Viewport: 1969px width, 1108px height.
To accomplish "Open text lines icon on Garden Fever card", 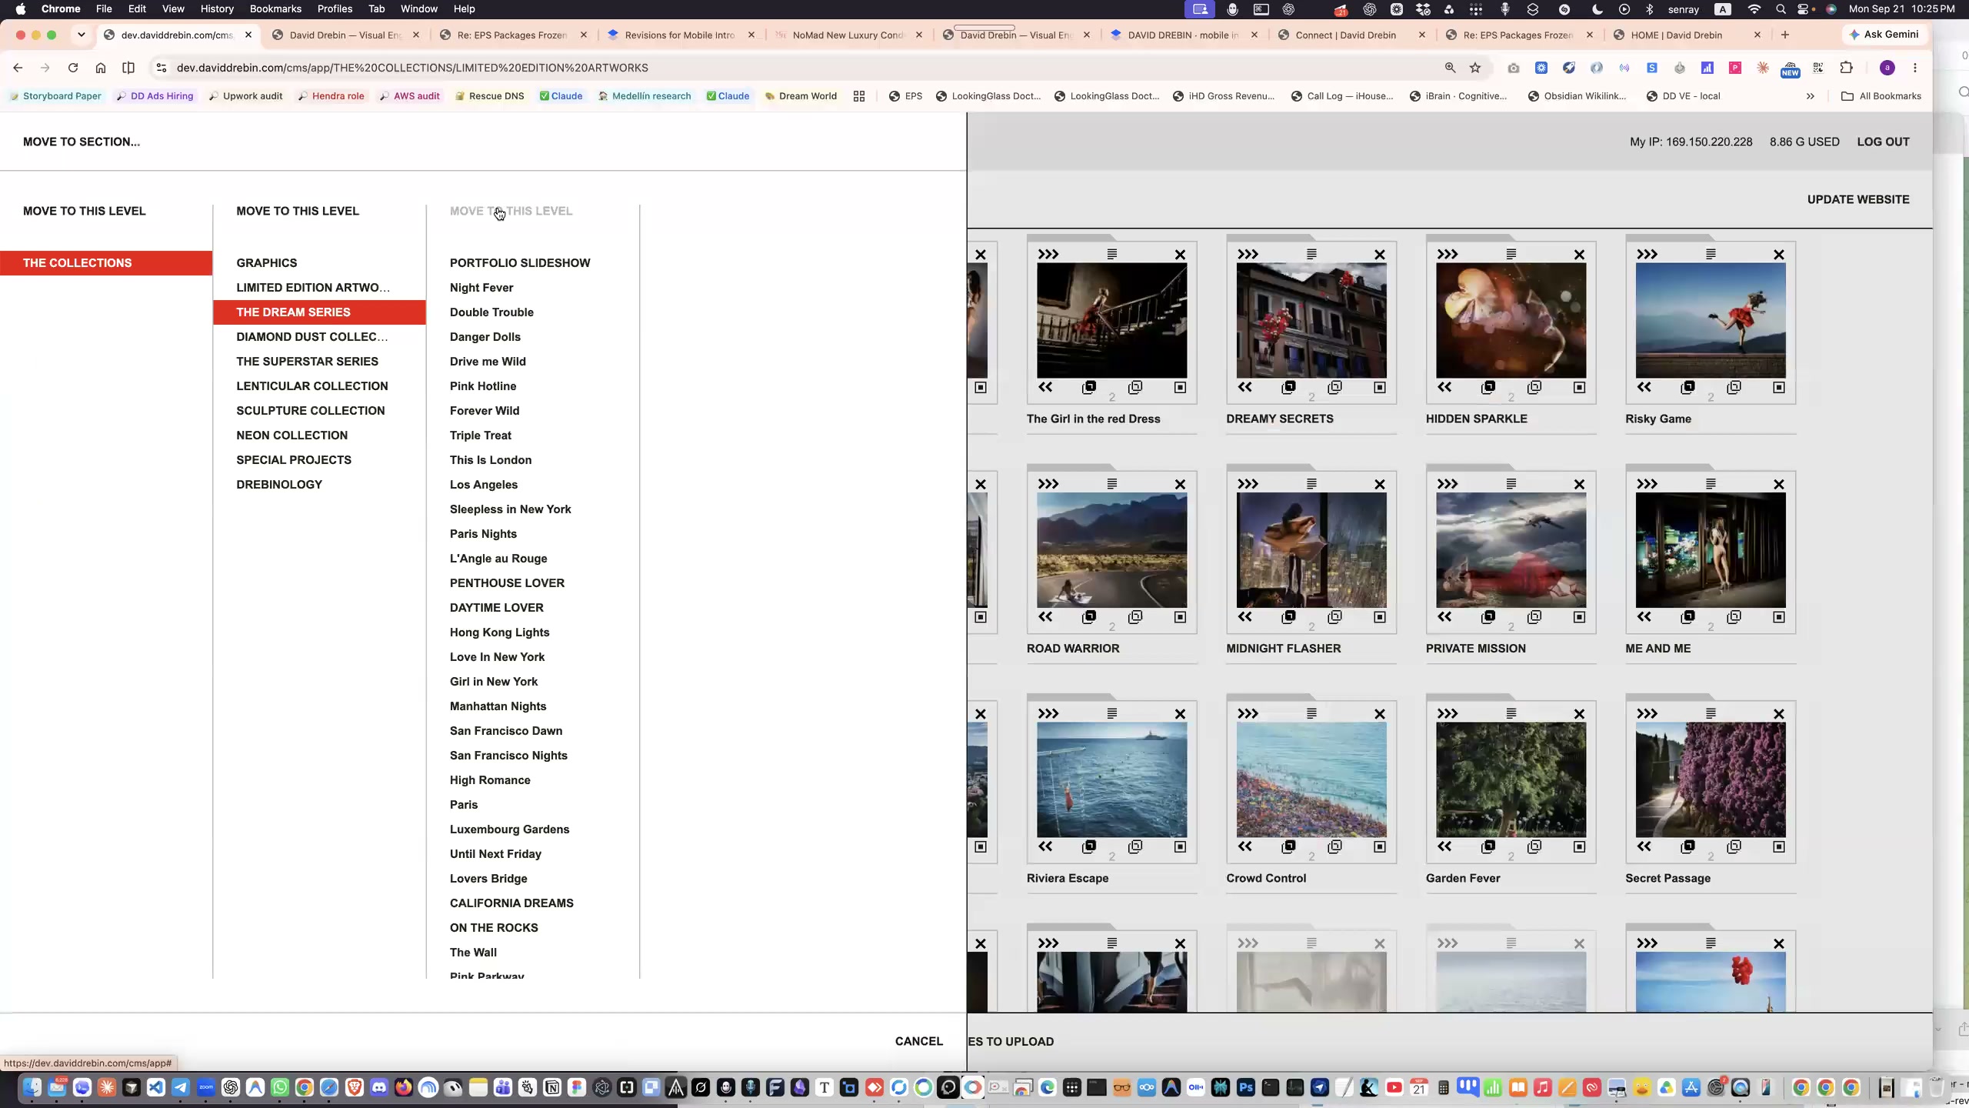I will click(x=1511, y=714).
